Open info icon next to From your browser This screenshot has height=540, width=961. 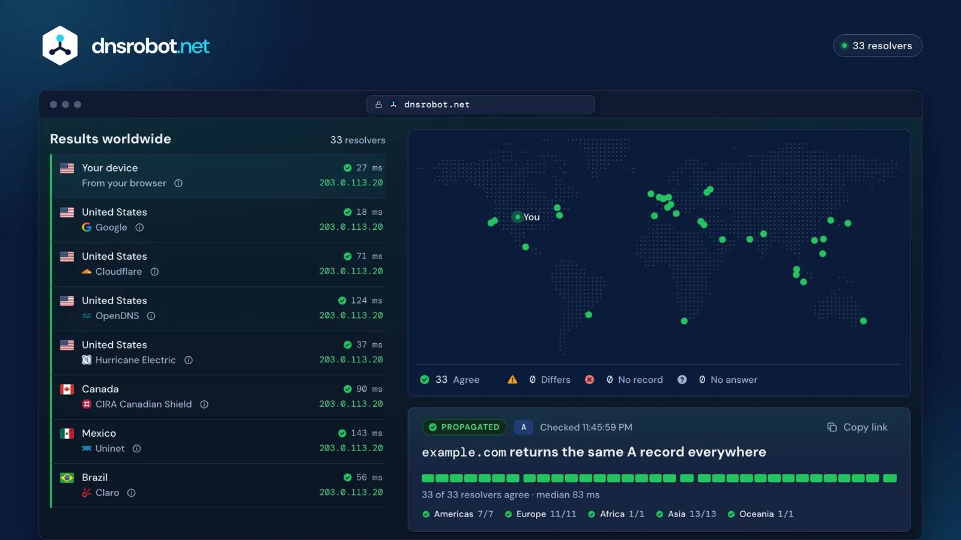click(178, 183)
